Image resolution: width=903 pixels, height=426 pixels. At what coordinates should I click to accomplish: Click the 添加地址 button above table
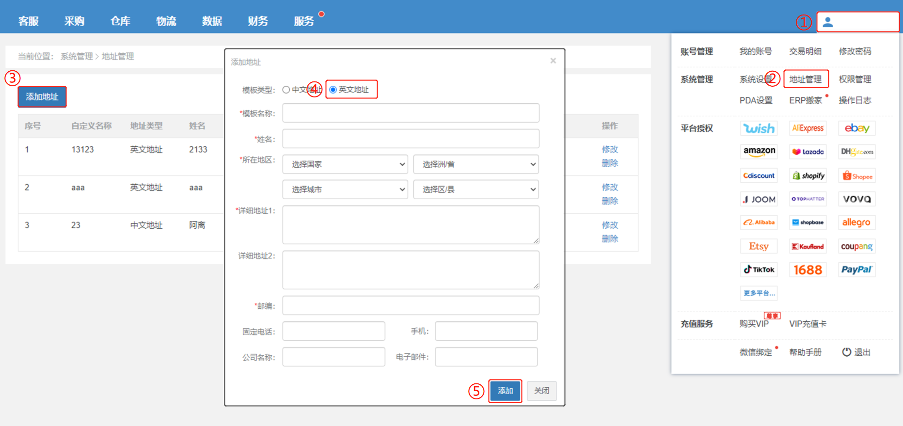click(x=42, y=97)
